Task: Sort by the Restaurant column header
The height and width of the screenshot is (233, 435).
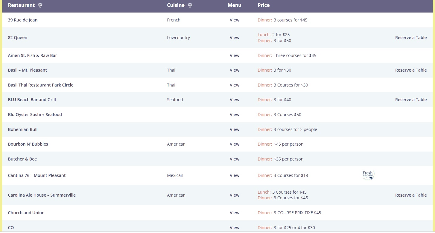Action: (x=21, y=5)
